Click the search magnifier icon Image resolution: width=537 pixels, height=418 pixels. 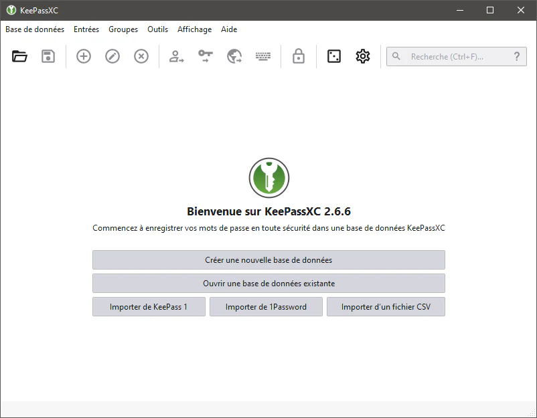click(x=396, y=56)
